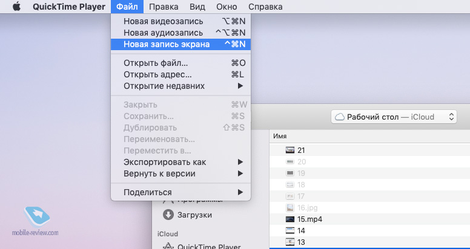Expand the Вернуть к версии submenu
The width and height of the screenshot is (470, 249).
click(180, 173)
